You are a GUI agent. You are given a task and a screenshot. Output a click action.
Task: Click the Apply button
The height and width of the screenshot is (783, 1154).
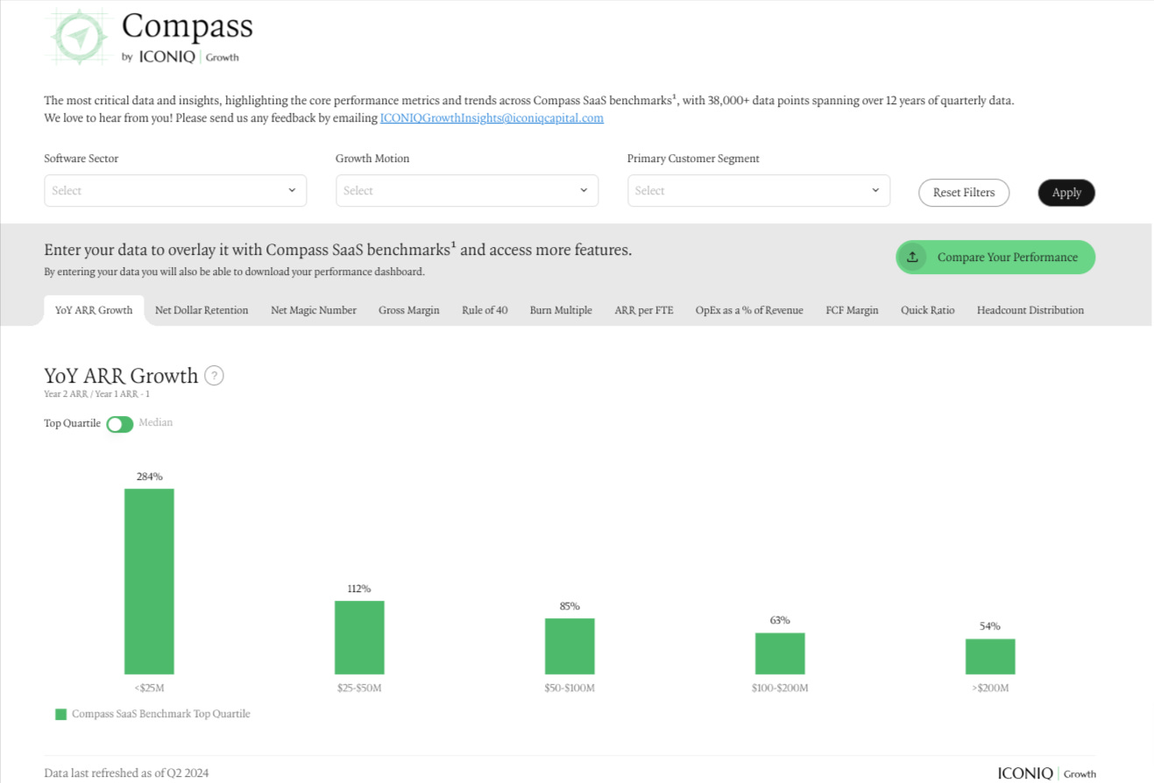click(1066, 193)
